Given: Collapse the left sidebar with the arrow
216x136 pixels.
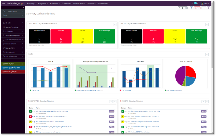Looking at the screenshot, I should 23,8.
